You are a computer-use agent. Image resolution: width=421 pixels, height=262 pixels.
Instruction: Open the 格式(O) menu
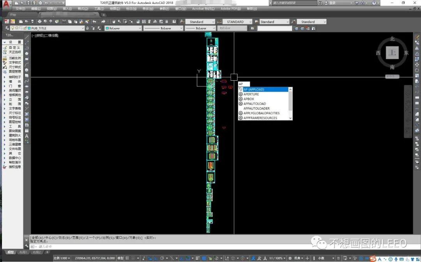click(83, 9)
